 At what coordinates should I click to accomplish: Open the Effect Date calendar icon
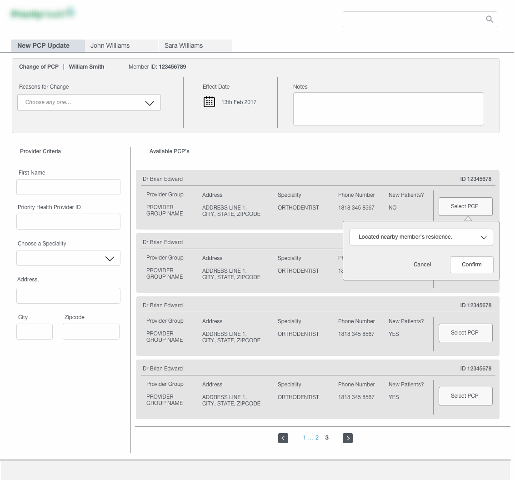click(209, 102)
